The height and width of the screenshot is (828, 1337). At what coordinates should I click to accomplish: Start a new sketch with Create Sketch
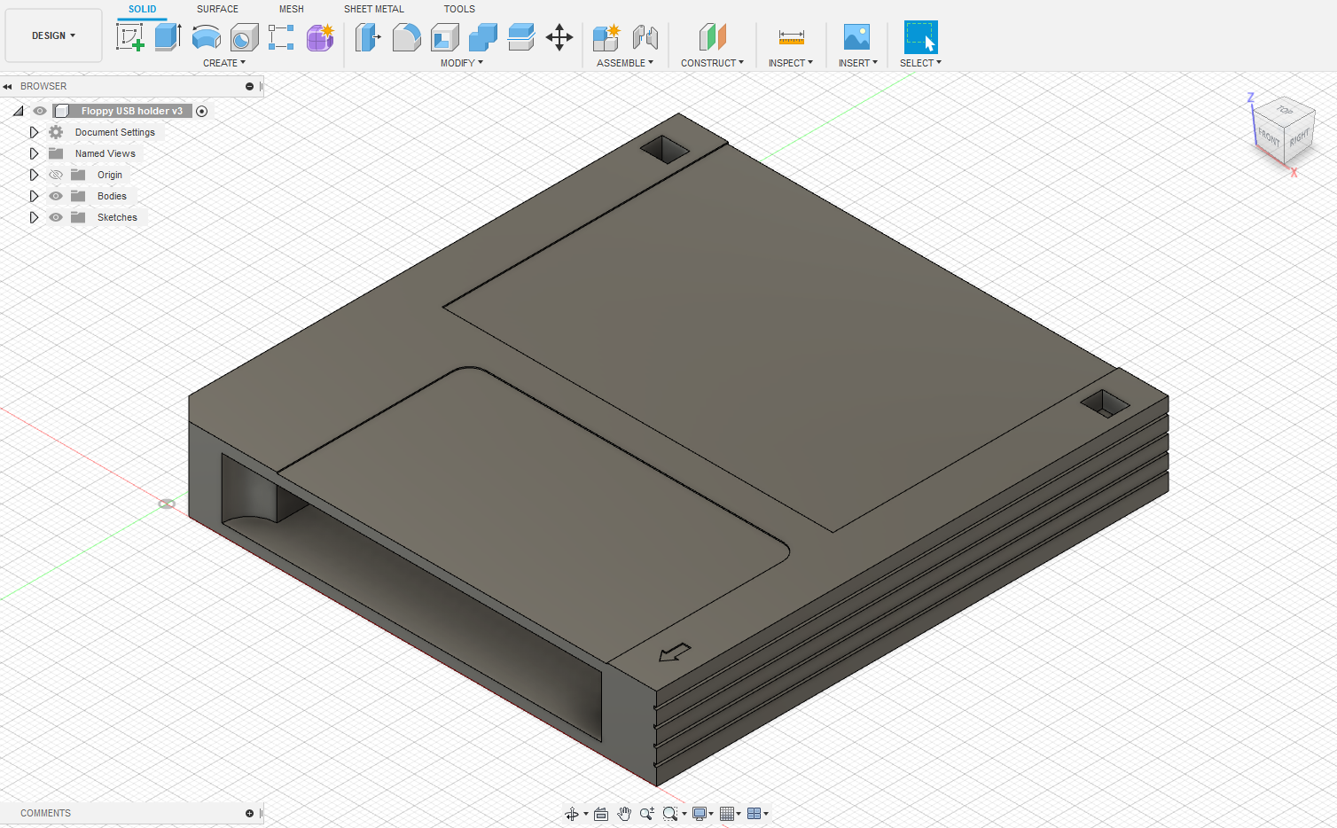coord(130,37)
